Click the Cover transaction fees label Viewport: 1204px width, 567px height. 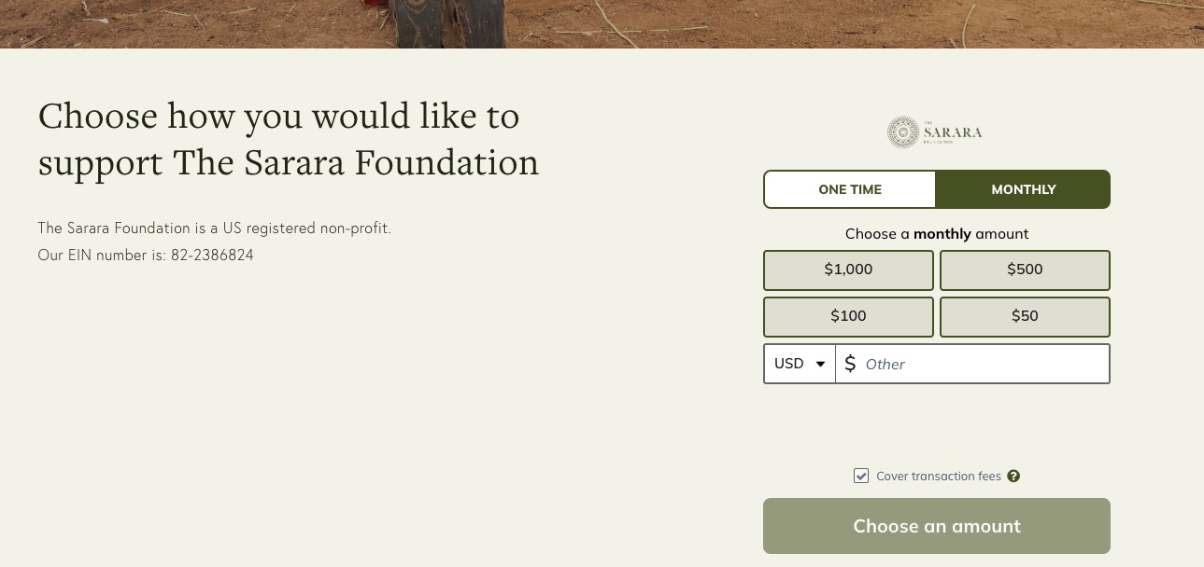click(x=938, y=477)
